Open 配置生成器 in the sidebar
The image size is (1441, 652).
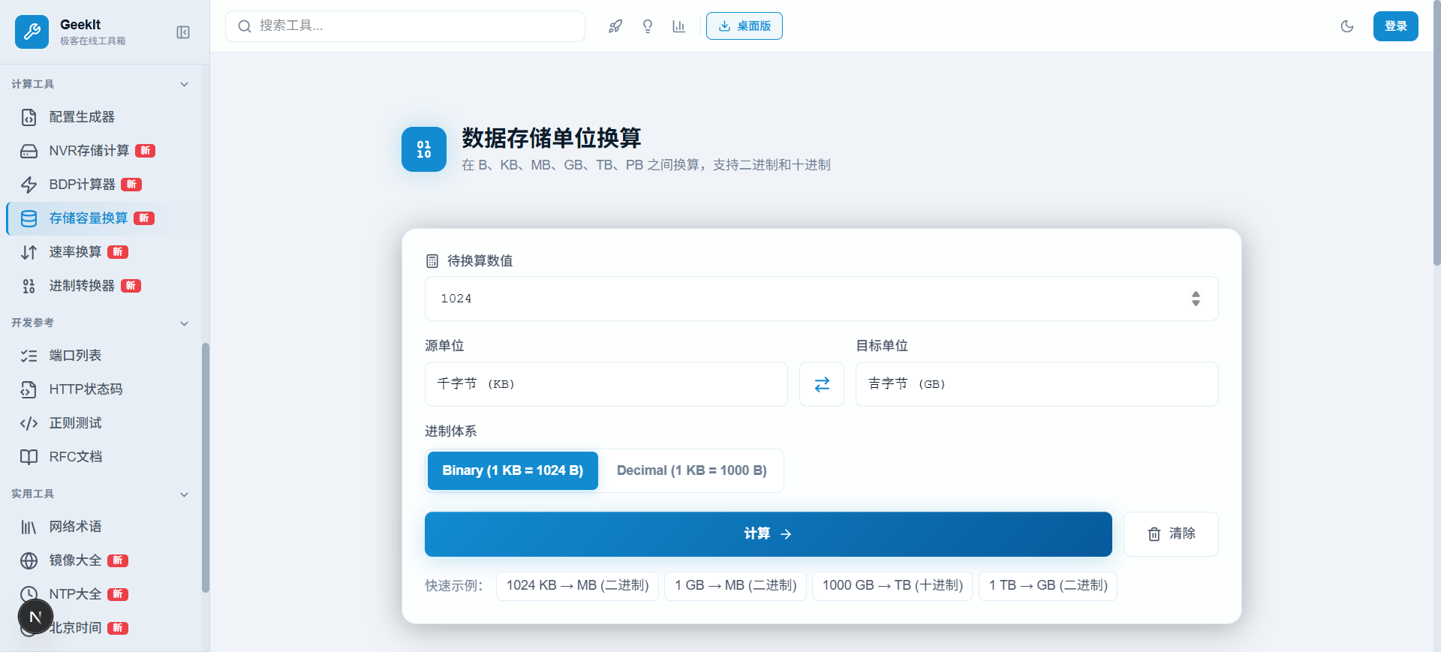pos(98,117)
